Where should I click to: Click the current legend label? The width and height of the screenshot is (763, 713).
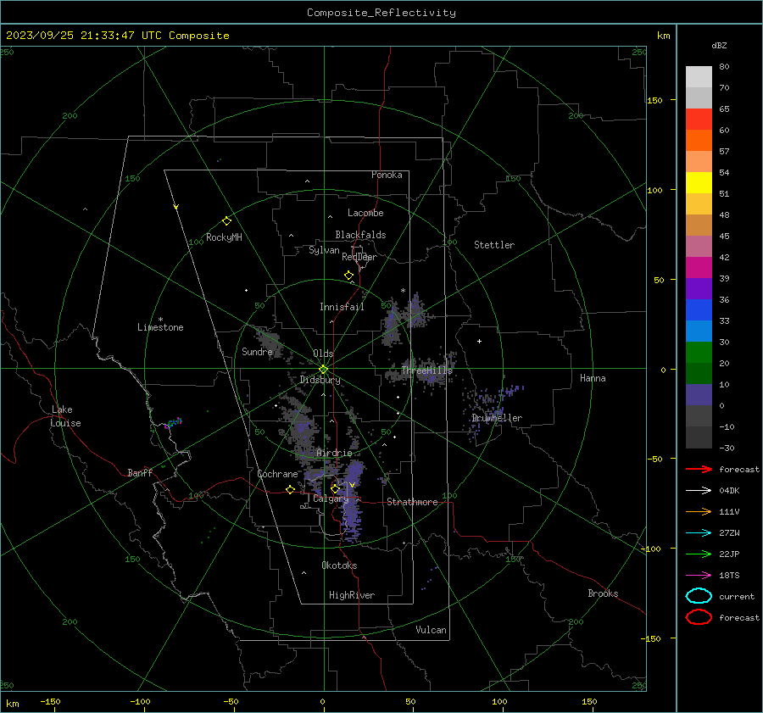737,597
